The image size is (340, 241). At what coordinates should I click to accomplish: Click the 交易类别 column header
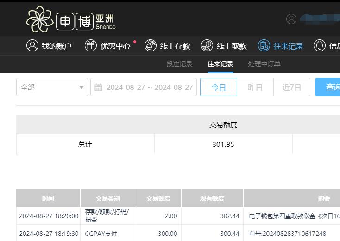click(108, 198)
